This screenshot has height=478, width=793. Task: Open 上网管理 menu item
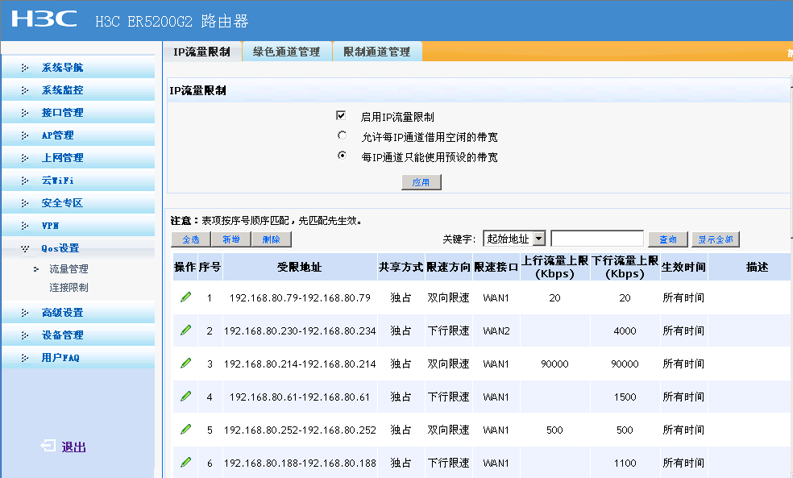tap(62, 157)
